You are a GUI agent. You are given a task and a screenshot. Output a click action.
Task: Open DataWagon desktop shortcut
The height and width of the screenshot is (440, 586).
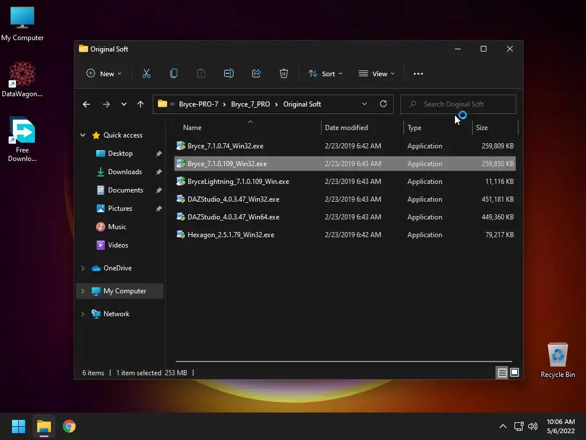22,79
